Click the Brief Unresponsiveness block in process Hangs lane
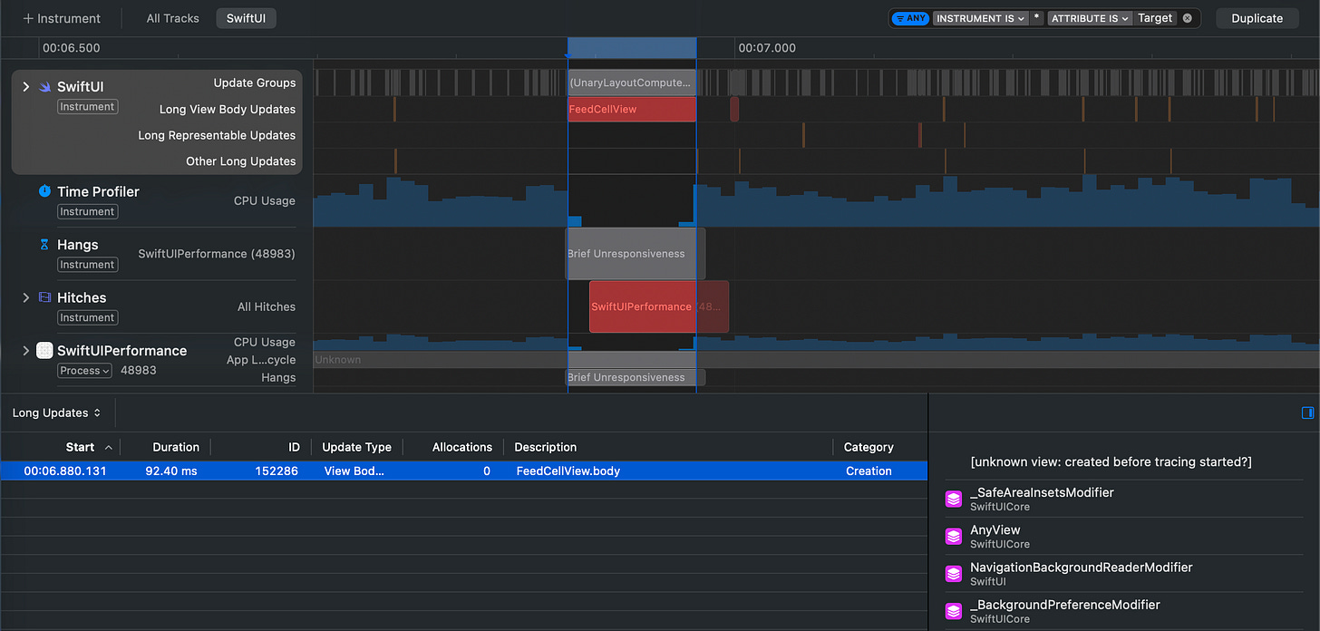Viewport: 1320px width, 631px height. point(635,377)
